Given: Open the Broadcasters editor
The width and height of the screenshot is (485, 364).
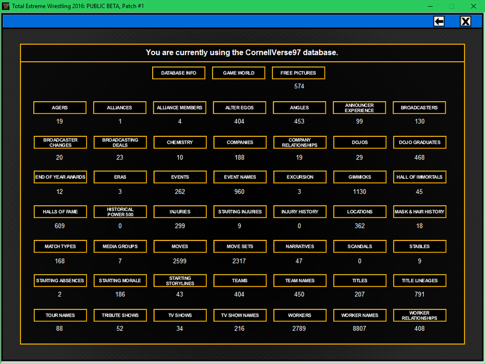Looking at the screenshot, I should pos(420,108).
